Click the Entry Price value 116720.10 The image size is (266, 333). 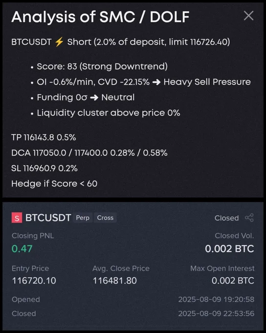point(34,281)
